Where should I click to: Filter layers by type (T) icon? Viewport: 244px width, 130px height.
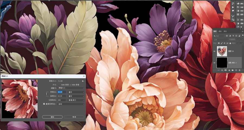(233, 36)
